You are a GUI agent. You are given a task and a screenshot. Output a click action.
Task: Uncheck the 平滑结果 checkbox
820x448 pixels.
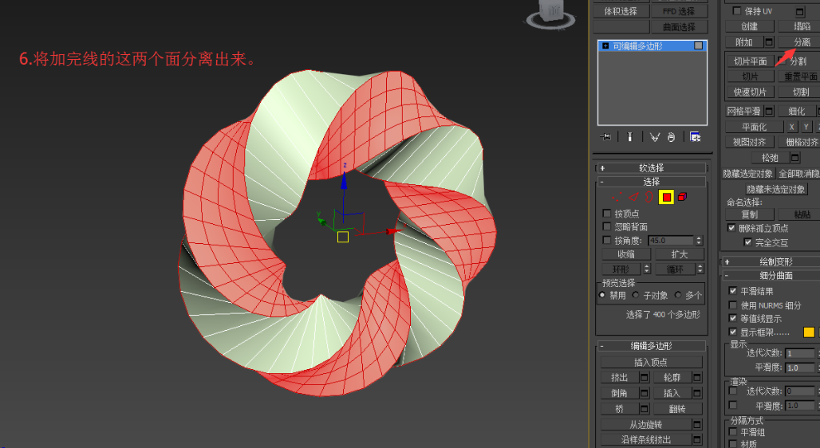[733, 292]
